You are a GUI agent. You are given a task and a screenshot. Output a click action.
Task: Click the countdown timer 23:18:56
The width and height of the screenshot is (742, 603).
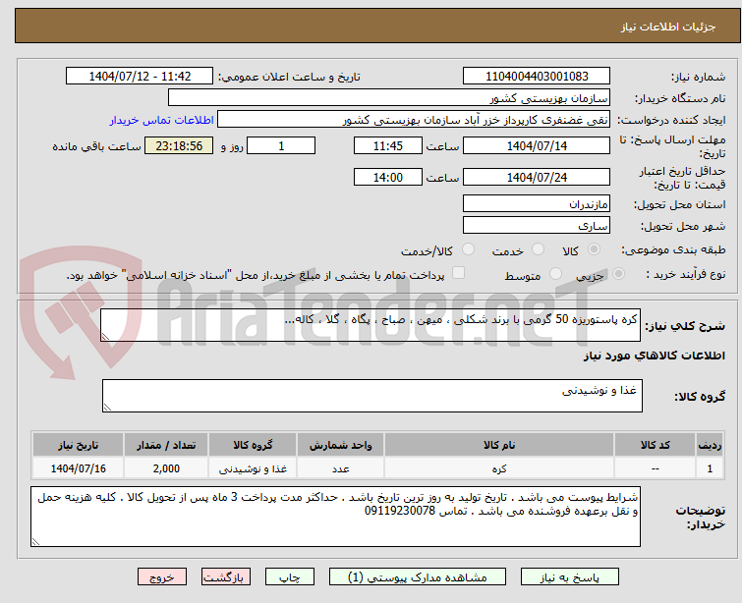[179, 145]
